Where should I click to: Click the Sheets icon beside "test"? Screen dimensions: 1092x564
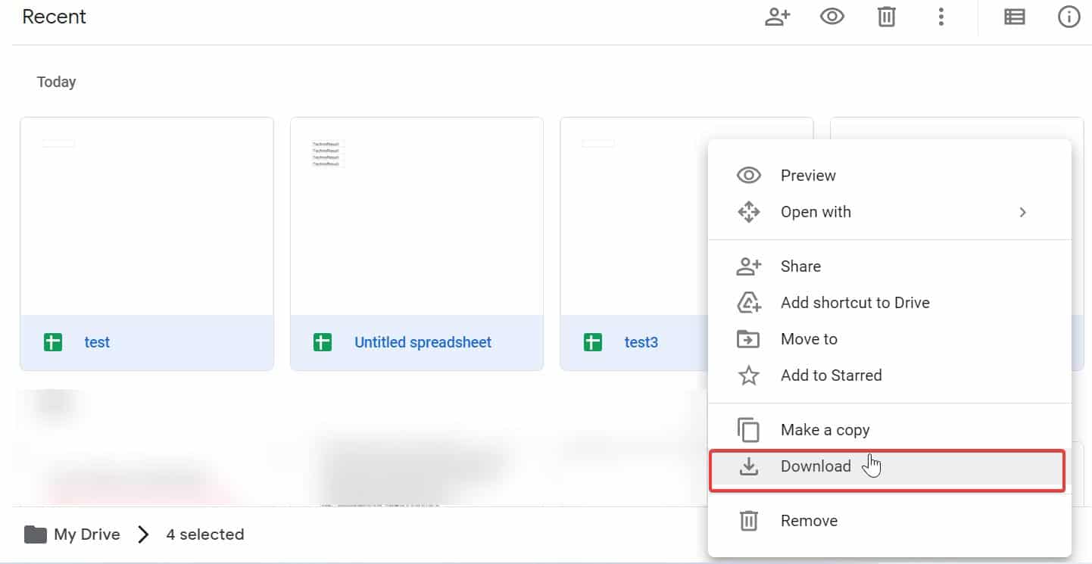pos(52,342)
